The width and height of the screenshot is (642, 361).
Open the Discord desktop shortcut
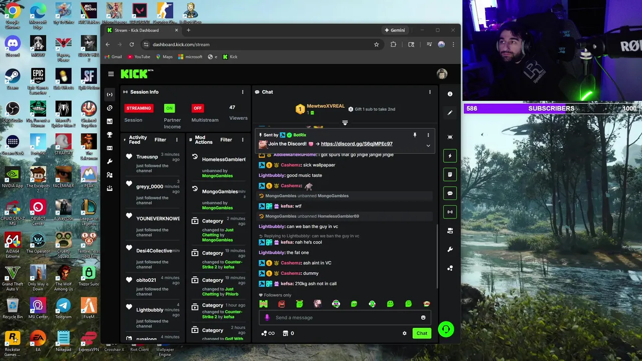click(13, 46)
